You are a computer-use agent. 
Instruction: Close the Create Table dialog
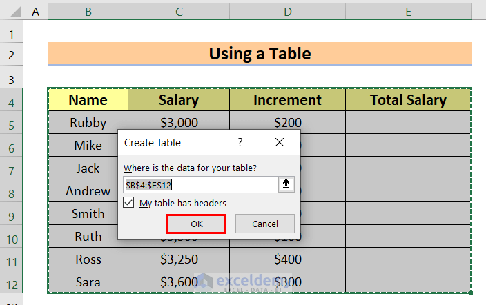pos(280,143)
